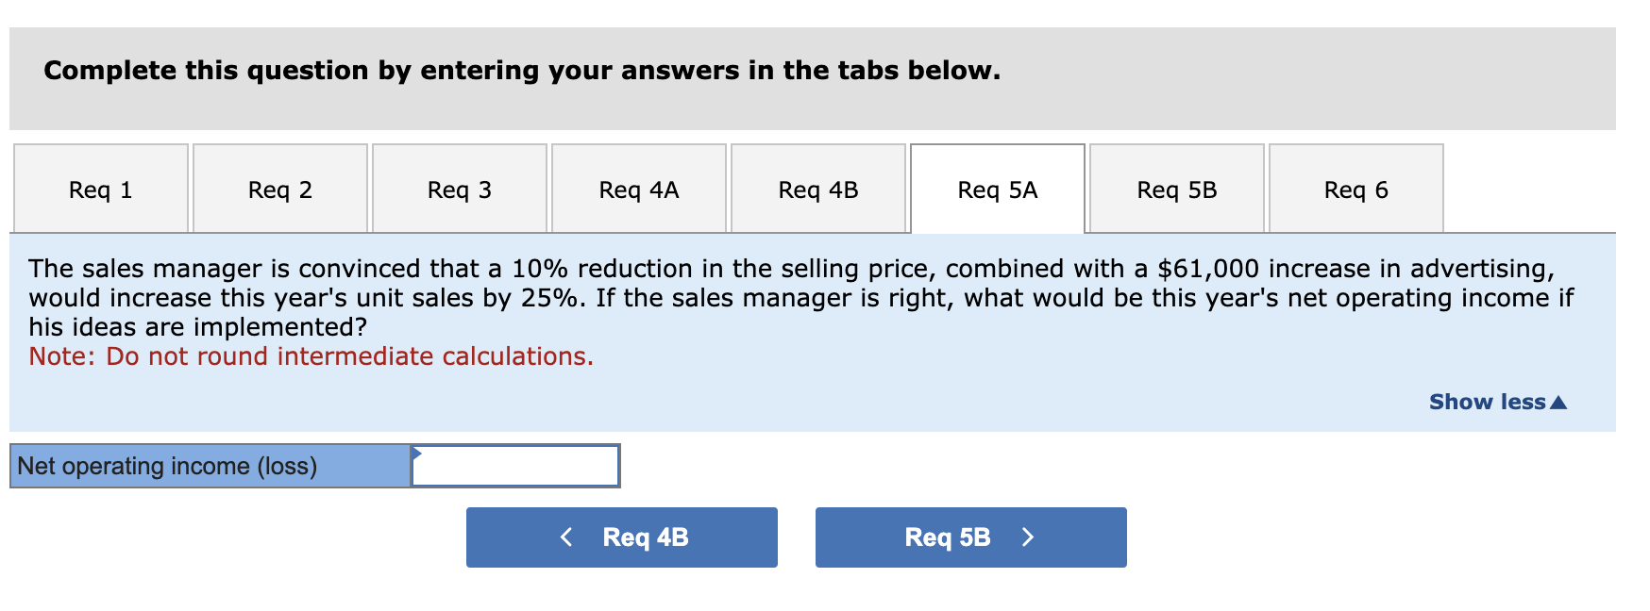Click the red note about rounding
Viewport: 1650px width, 611px height.
(x=310, y=356)
